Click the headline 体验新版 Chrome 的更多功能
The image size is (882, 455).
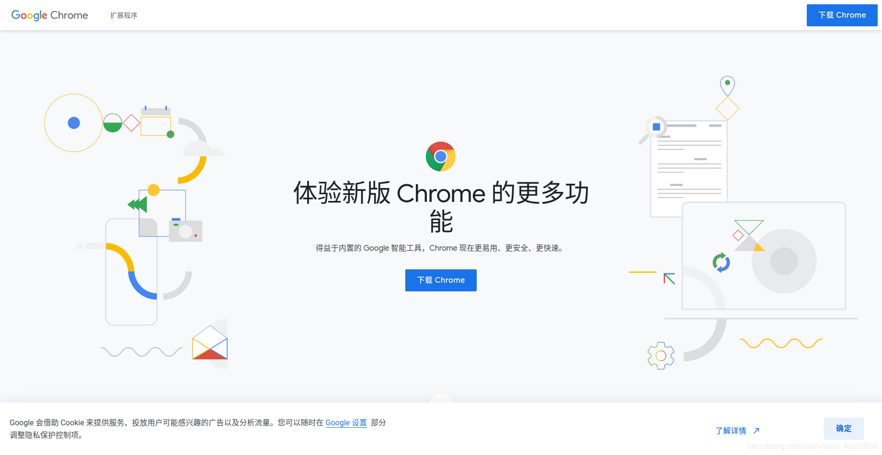(441, 207)
